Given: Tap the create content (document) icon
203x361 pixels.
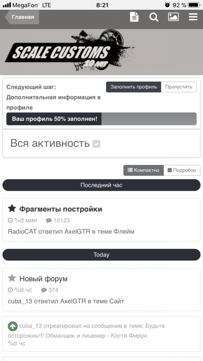Looking at the screenshot, I should 134,17.
